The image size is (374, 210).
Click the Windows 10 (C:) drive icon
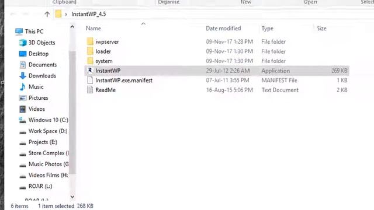(x=22, y=120)
